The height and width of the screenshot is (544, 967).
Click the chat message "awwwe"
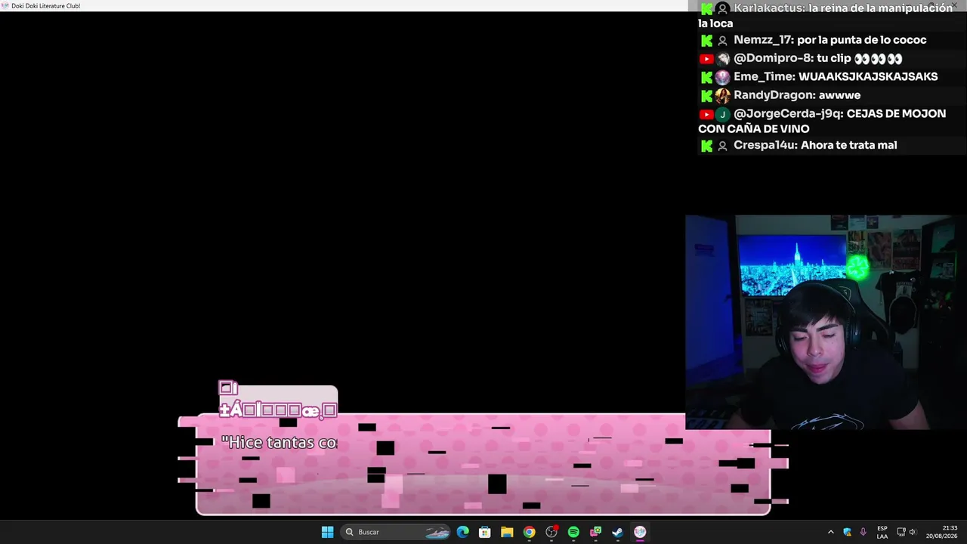point(839,95)
